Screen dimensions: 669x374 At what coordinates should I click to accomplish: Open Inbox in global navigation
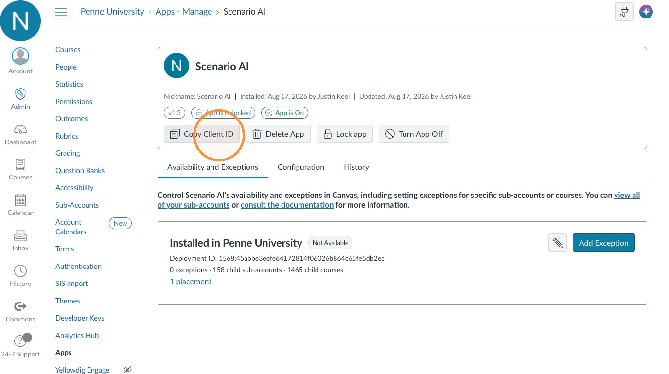[20, 240]
